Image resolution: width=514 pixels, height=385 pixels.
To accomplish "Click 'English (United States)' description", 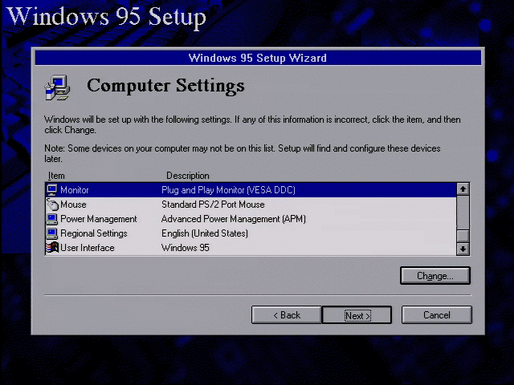I will click(x=205, y=233).
